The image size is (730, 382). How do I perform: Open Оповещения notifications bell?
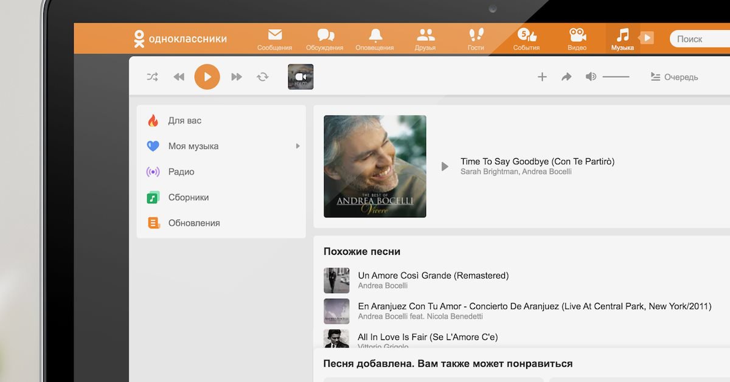click(x=375, y=35)
